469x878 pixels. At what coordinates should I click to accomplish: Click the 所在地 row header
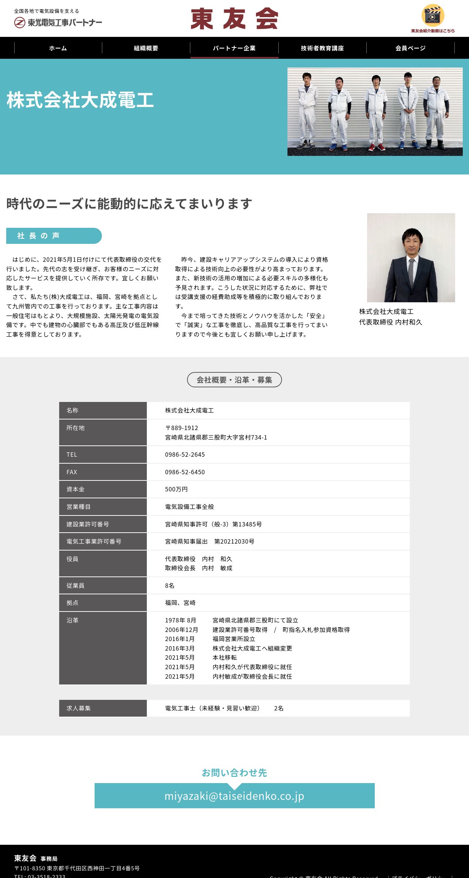103,433
